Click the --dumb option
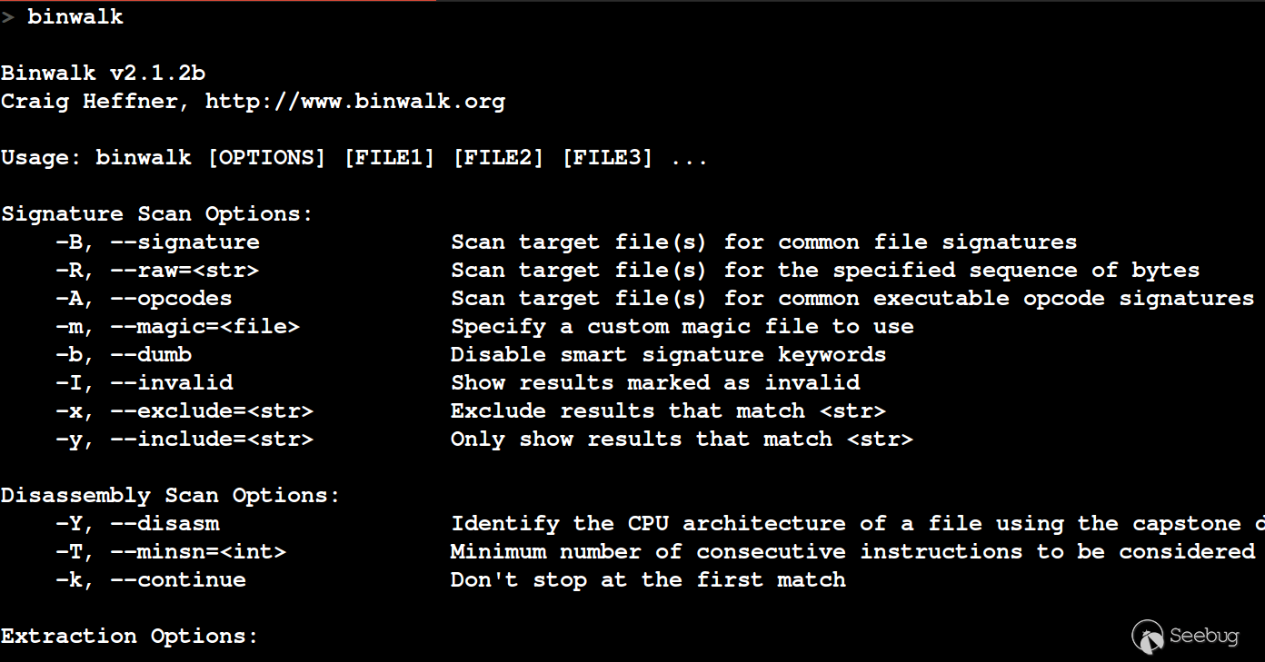The height and width of the screenshot is (662, 1265). [151, 355]
